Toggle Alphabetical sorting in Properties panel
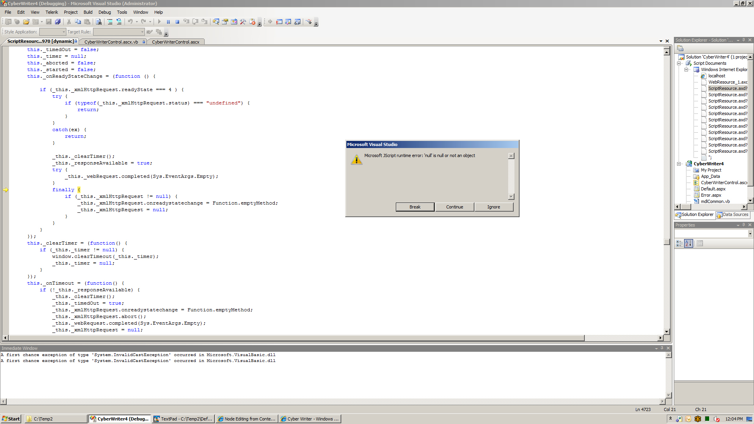This screenshot has height=424, width=754. tap(688, 243)
